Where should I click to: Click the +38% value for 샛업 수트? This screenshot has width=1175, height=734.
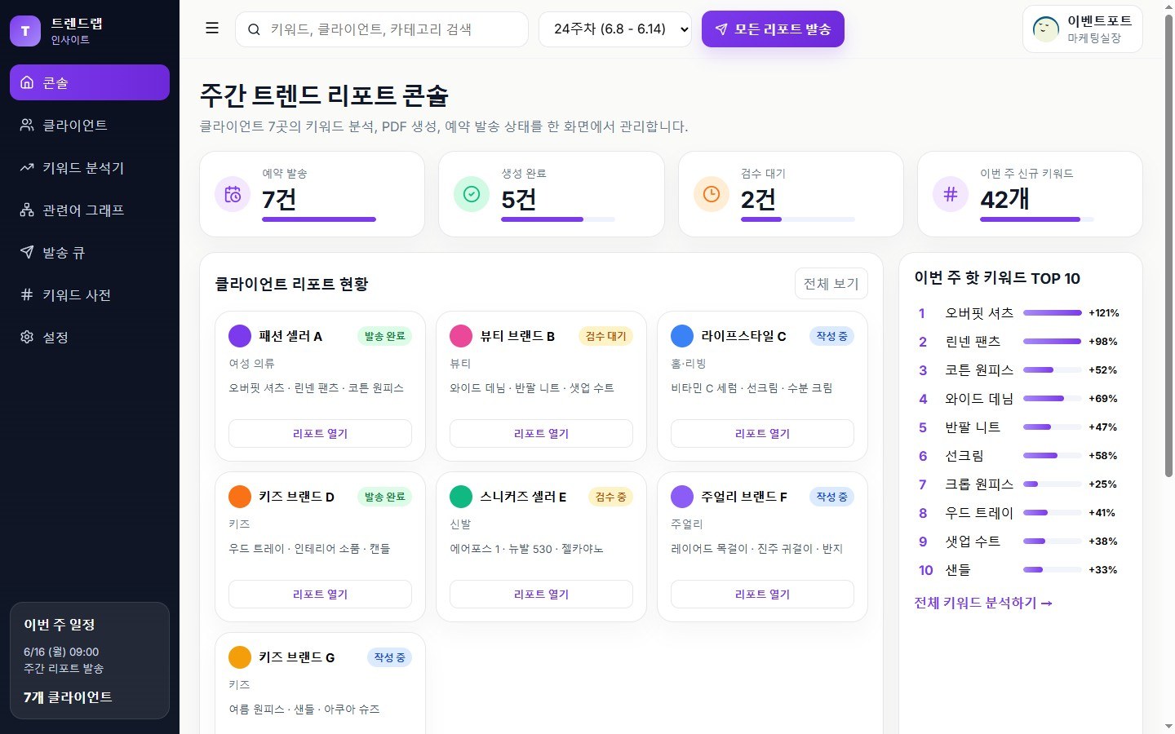(1103, 542)
